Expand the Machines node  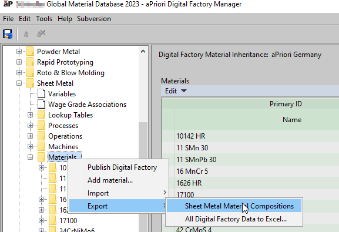[x=31, y=147]
